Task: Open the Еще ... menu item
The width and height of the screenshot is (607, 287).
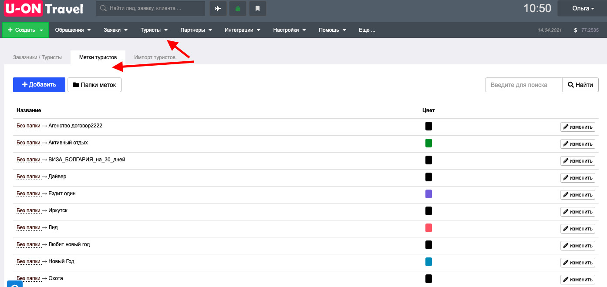Action: point(367,30)
